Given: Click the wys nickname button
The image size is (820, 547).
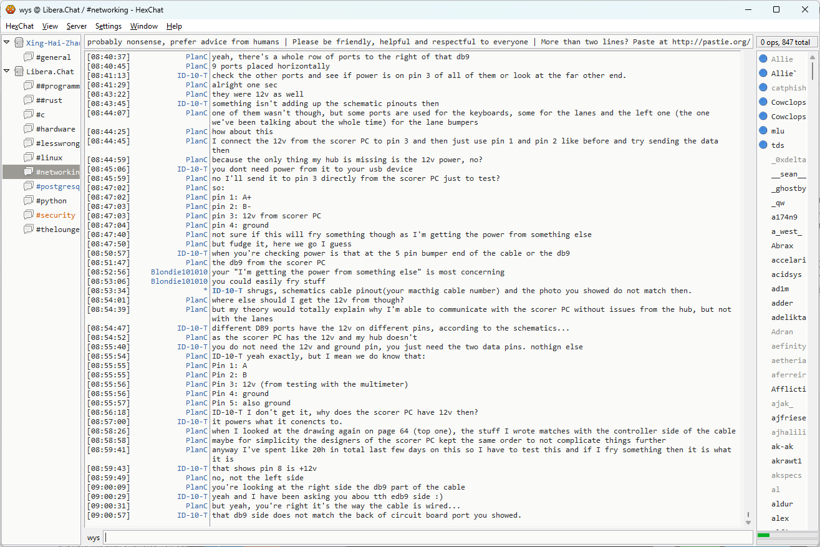Looking at the screenshot, I should (x=94, y=538).
